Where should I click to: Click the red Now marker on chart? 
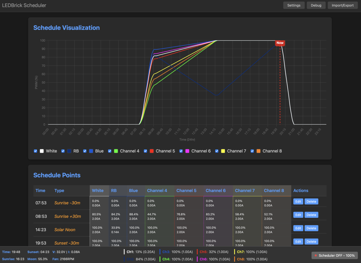pyautogui.click(x=280, y=43)
